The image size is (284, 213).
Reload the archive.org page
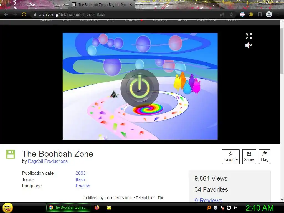coord(24,14)
